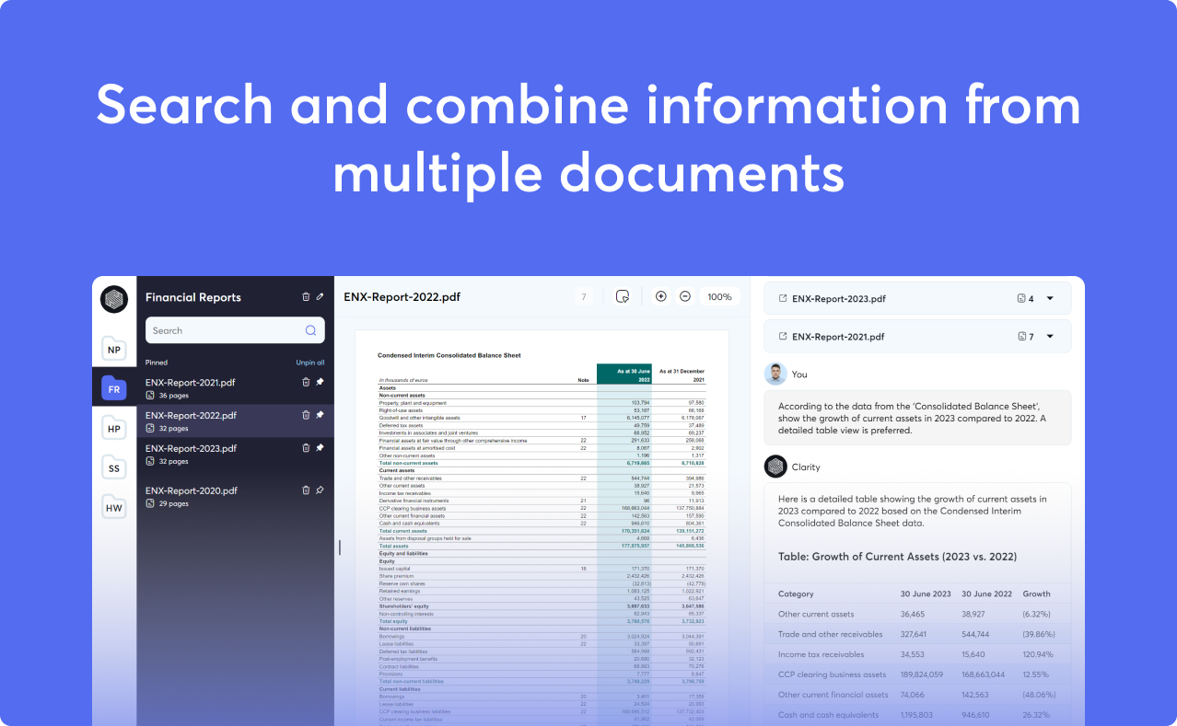Unpin ENX-Report-2021.pdf using pin icon
The height and width of the screenshot is (726, 1177).
tap(320, 382)
